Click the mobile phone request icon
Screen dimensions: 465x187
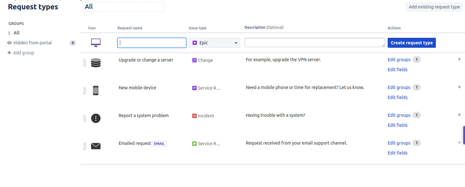[x=96, y=91]
